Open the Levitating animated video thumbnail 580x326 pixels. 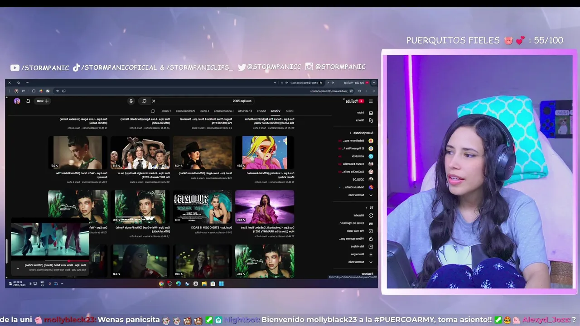(x=265, y=153)
